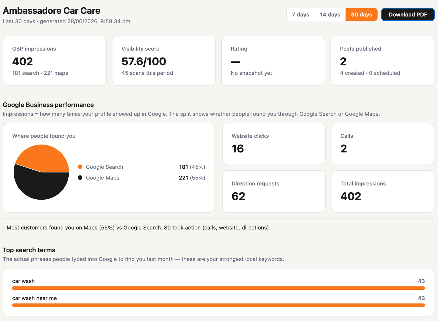
Task: Open the GBP impressions card
Action: pos(55,61)
